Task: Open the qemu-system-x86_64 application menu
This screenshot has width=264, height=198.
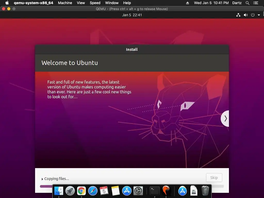Action: (x=33, y=3)
